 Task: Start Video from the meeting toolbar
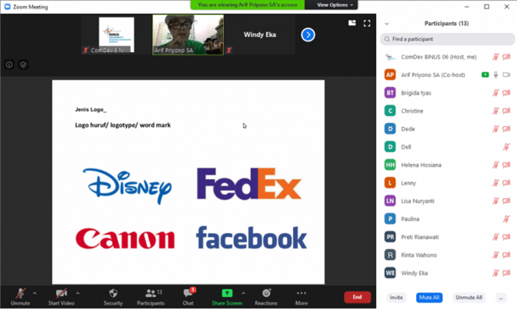click(61, 297)
